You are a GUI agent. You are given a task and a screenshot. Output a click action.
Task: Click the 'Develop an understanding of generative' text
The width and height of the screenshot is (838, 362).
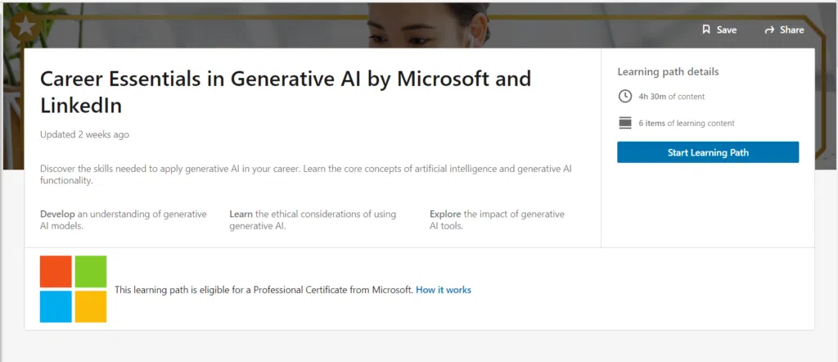[x=124, y=219]
